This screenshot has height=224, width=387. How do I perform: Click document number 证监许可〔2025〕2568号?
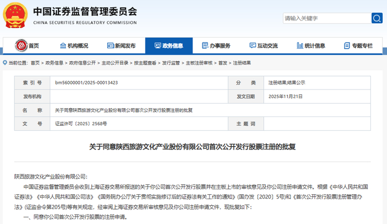click(81, 124)
